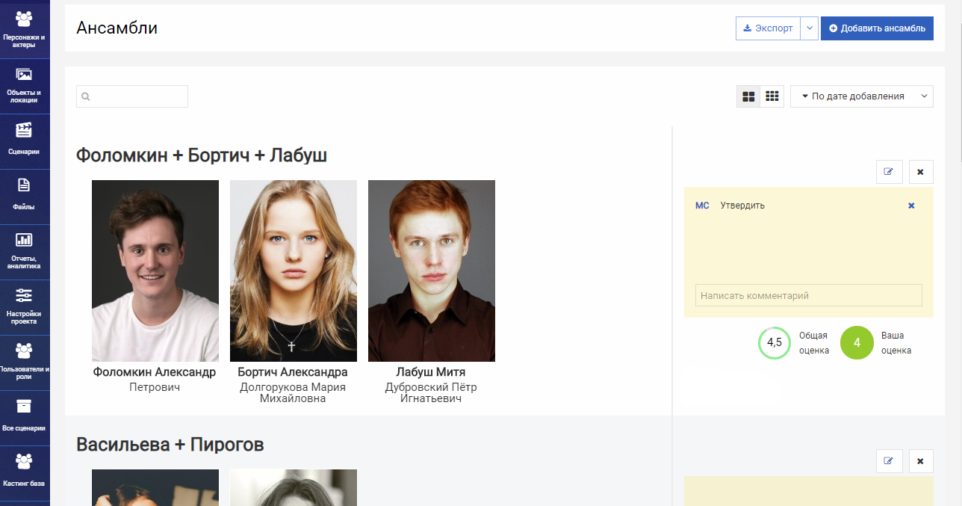Click the 4,5 overall rating circle
This screenshot has height=506, width=962.
(x=775, y=343)
